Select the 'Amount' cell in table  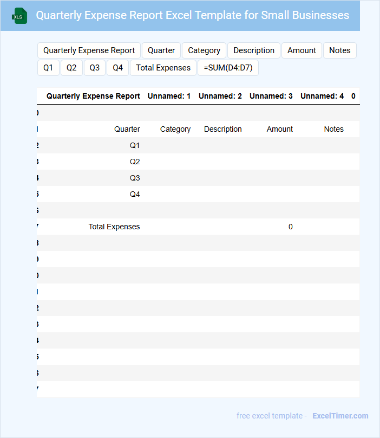279,129
